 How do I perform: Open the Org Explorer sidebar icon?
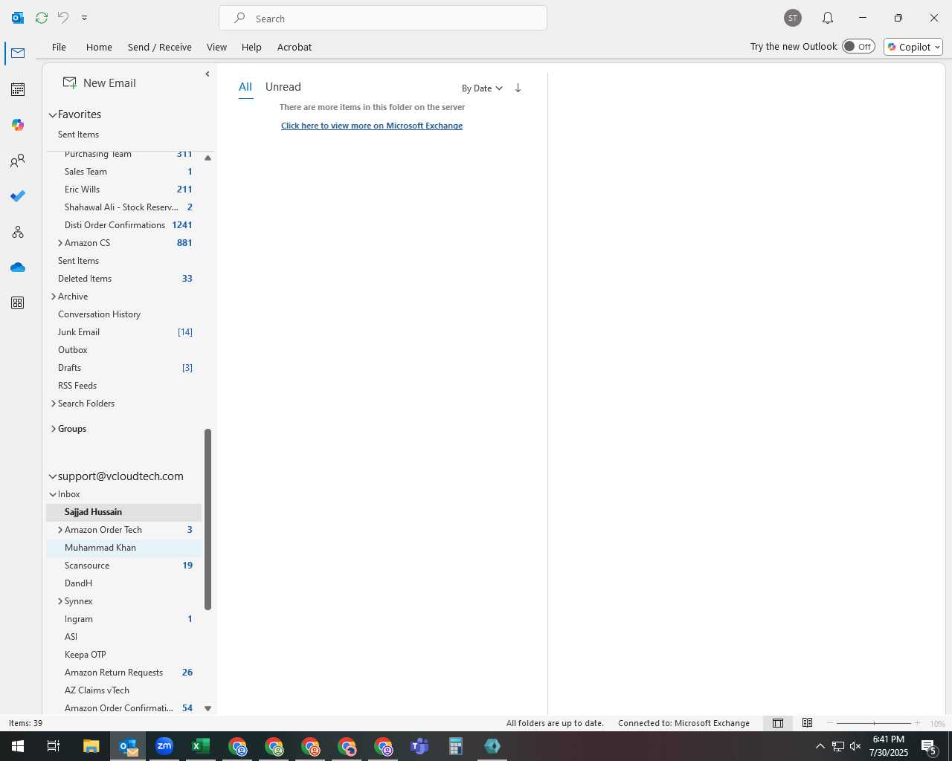(x=18, y=232)
